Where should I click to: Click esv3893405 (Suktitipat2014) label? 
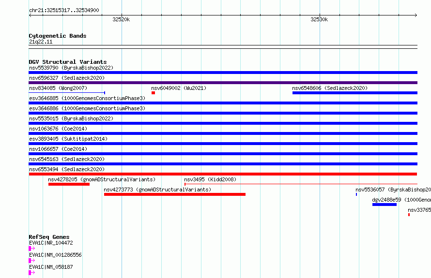[68, 139]
